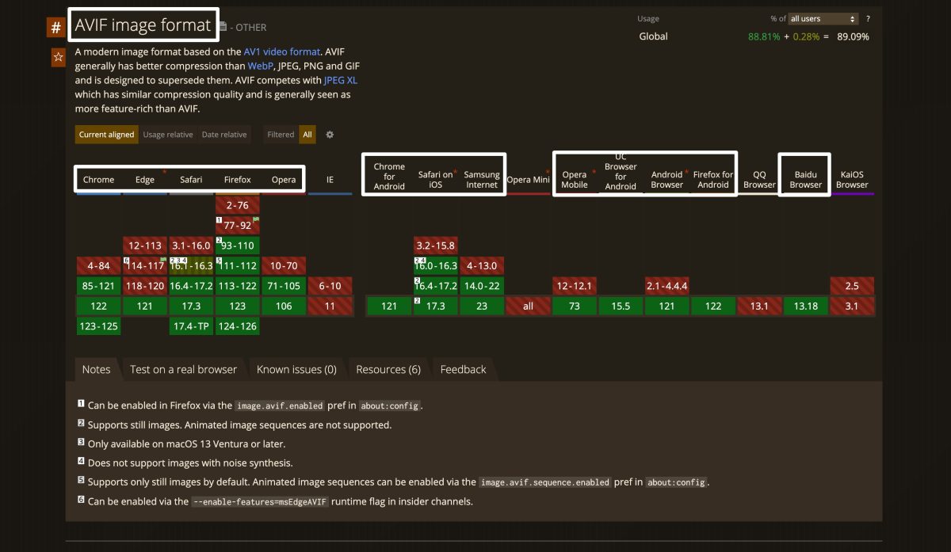Viewport: 951px width, 552px height.
Task: Click the hash permalink icon beside the title
Action: [x=56, y=28]
